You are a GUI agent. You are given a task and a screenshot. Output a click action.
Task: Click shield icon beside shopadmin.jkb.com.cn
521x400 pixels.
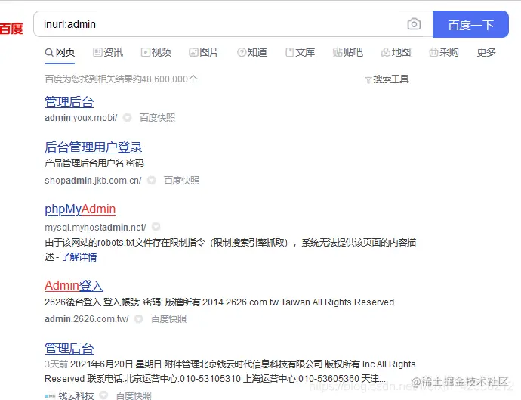coord(152,181)
